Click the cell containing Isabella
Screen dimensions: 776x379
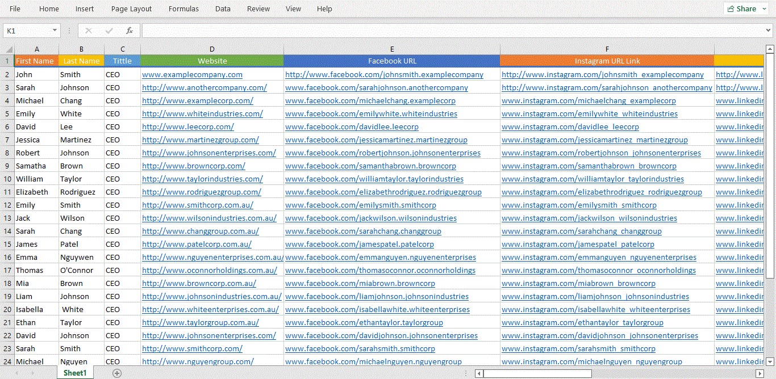click(x=36, y=309)
